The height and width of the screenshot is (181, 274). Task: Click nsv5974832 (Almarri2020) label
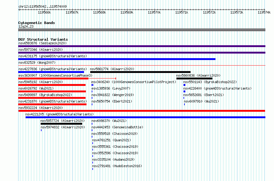click(63, 127)
